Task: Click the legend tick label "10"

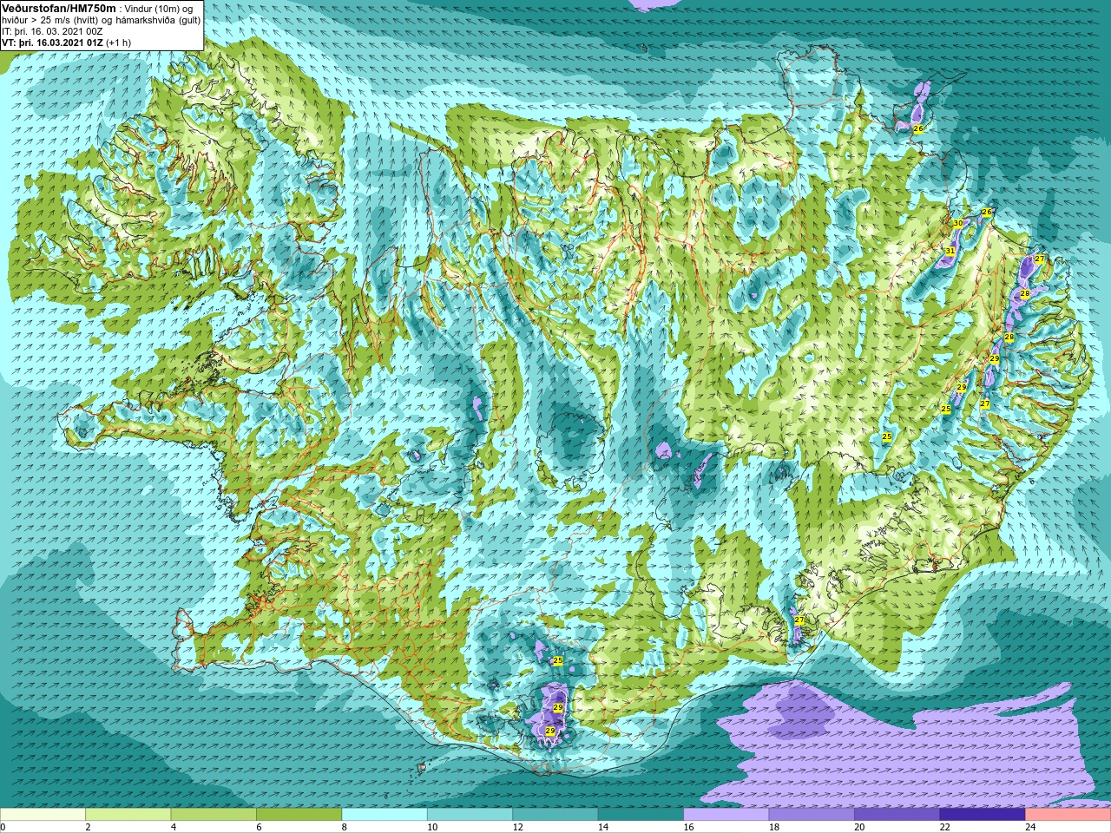Action: click(432, 827)
